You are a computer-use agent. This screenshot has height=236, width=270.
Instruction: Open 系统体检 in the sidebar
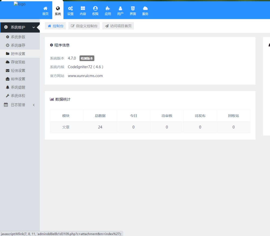(x=20, y=96)
